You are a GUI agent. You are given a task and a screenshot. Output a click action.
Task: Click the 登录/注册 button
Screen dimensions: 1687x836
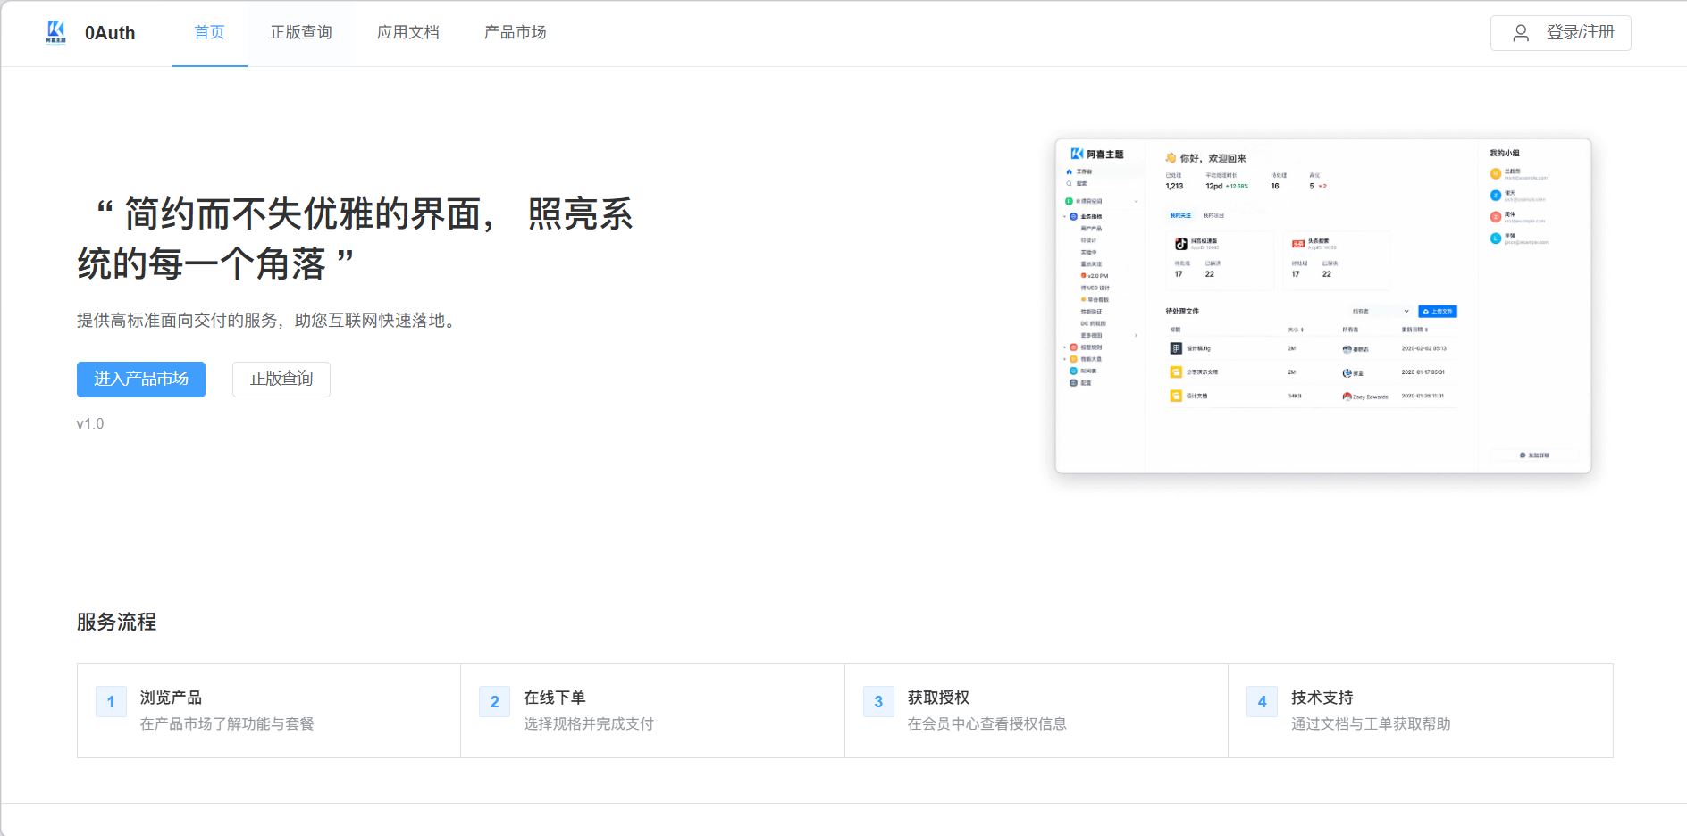(x=1560, y=33)
